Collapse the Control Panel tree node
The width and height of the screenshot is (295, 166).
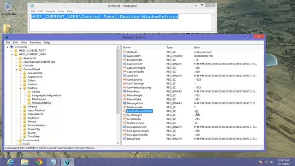[16, 70]
